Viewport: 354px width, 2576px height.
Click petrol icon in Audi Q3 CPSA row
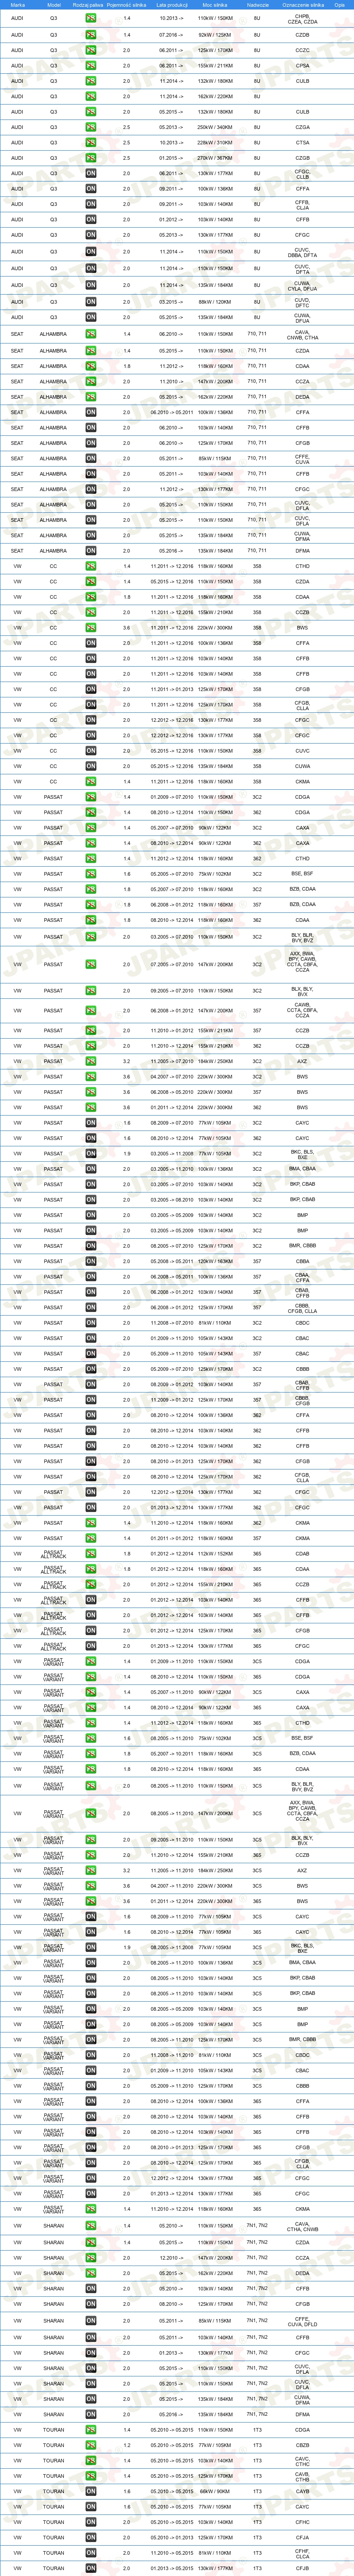[91, 66]
